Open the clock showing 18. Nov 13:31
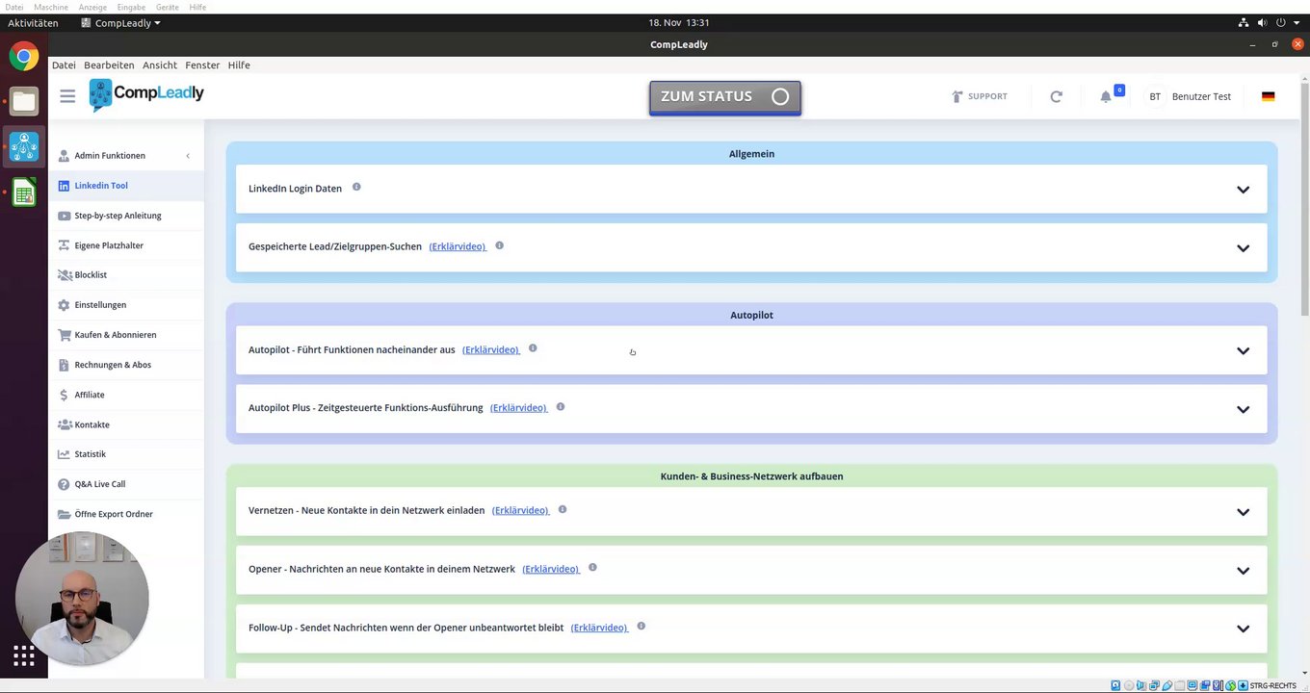The height and width of the screenshot is (693, 1310). click(x=679, y=23)
